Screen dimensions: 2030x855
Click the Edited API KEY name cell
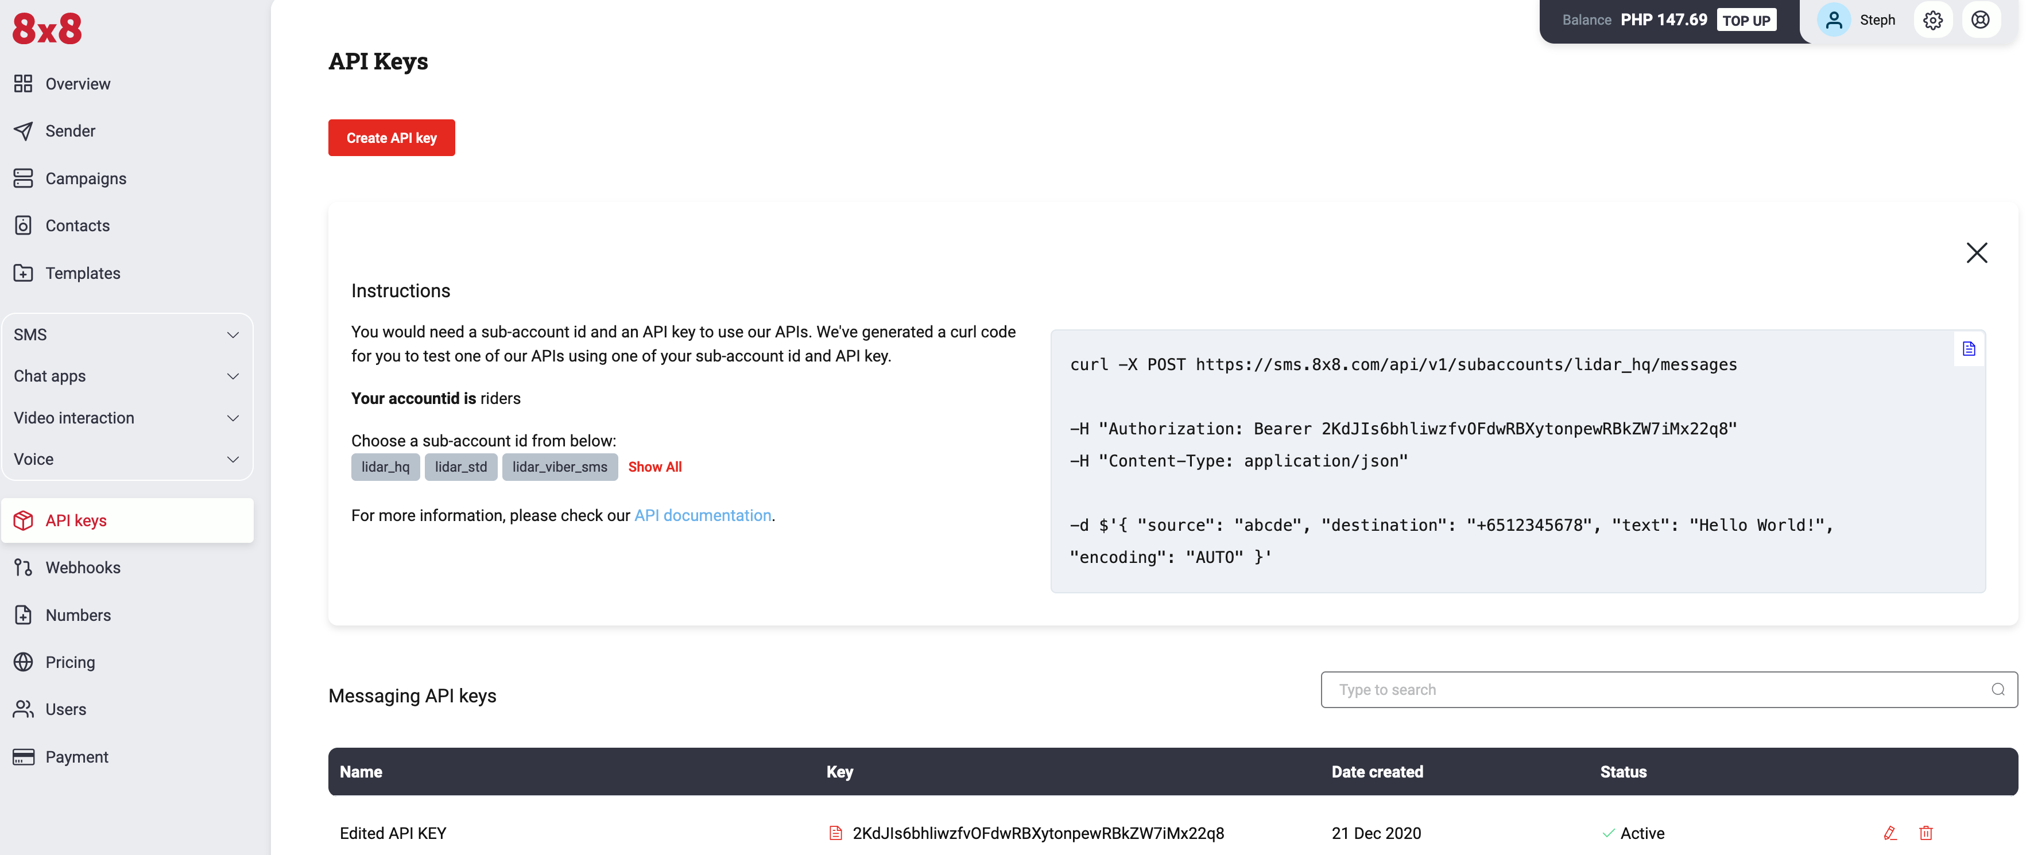point(393,833)
